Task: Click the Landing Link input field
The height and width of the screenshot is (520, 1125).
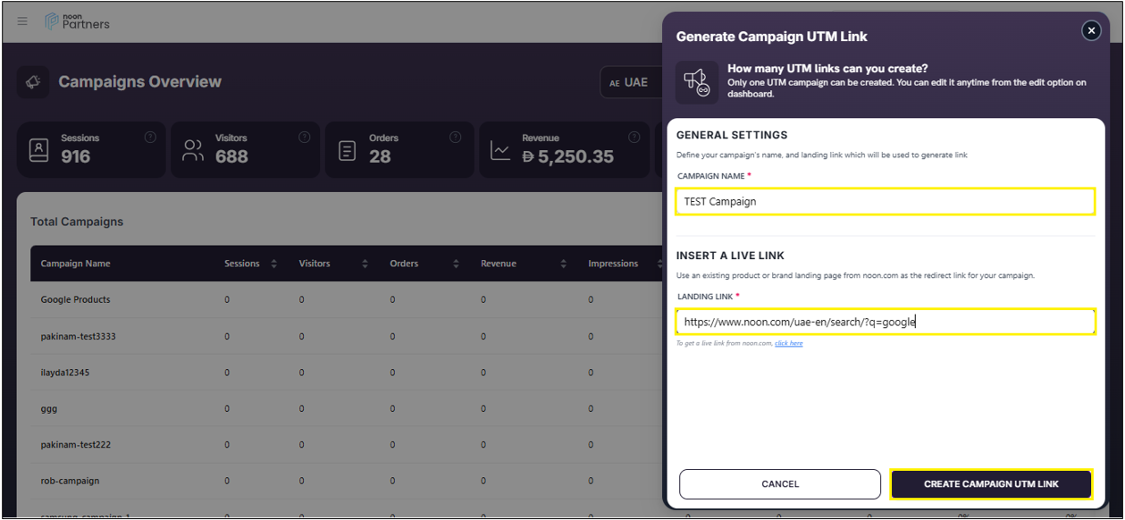Action: pos(885,322)
